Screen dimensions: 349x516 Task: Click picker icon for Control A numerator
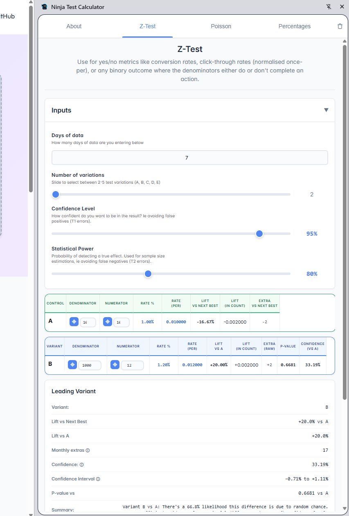108,322
